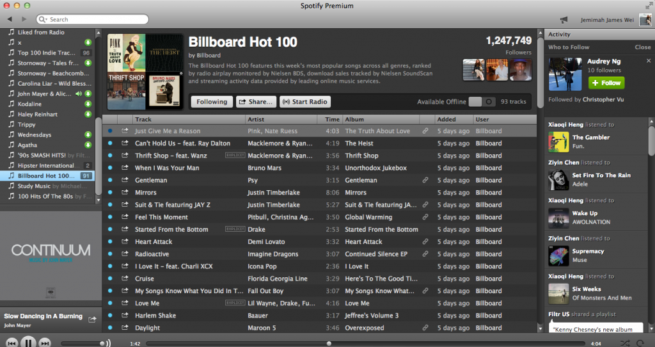
Task: Click Start Radio button
Action: pyautogui.click(x=305, y=102)
